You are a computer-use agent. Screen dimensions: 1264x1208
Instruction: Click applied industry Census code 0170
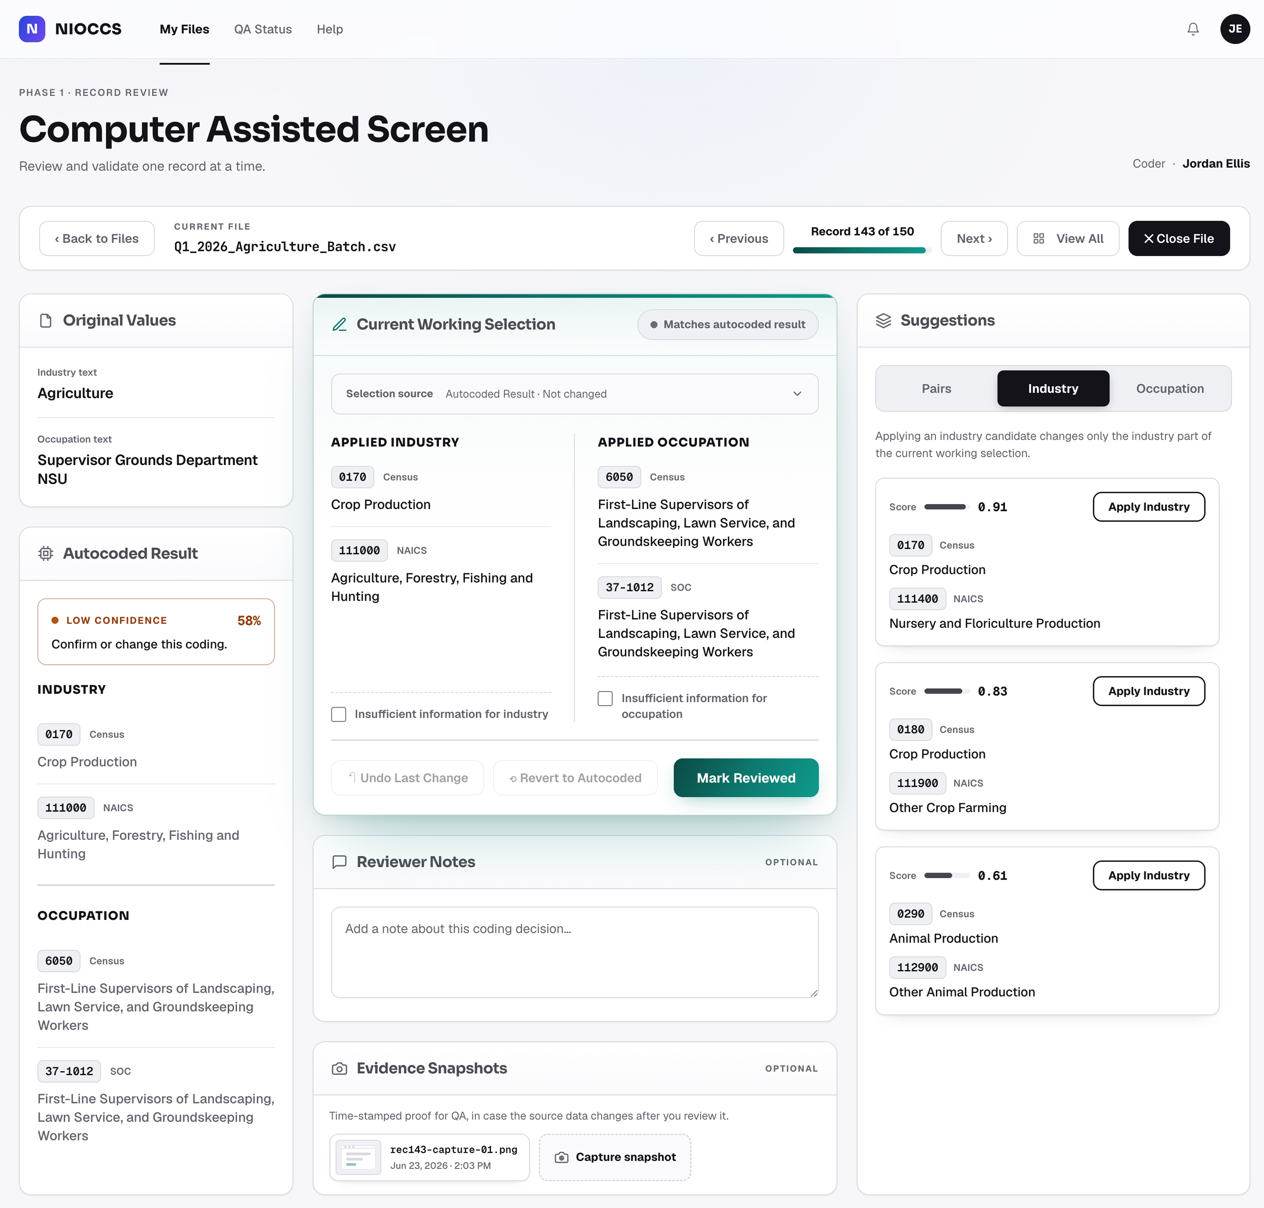[352, 477]
